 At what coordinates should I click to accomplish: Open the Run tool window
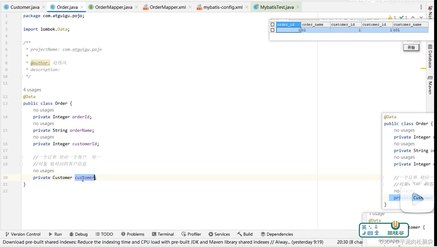(55, 234)
